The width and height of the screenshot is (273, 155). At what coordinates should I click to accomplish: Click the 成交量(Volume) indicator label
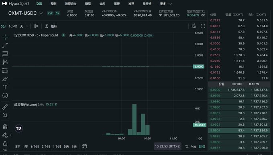[26, 105]
